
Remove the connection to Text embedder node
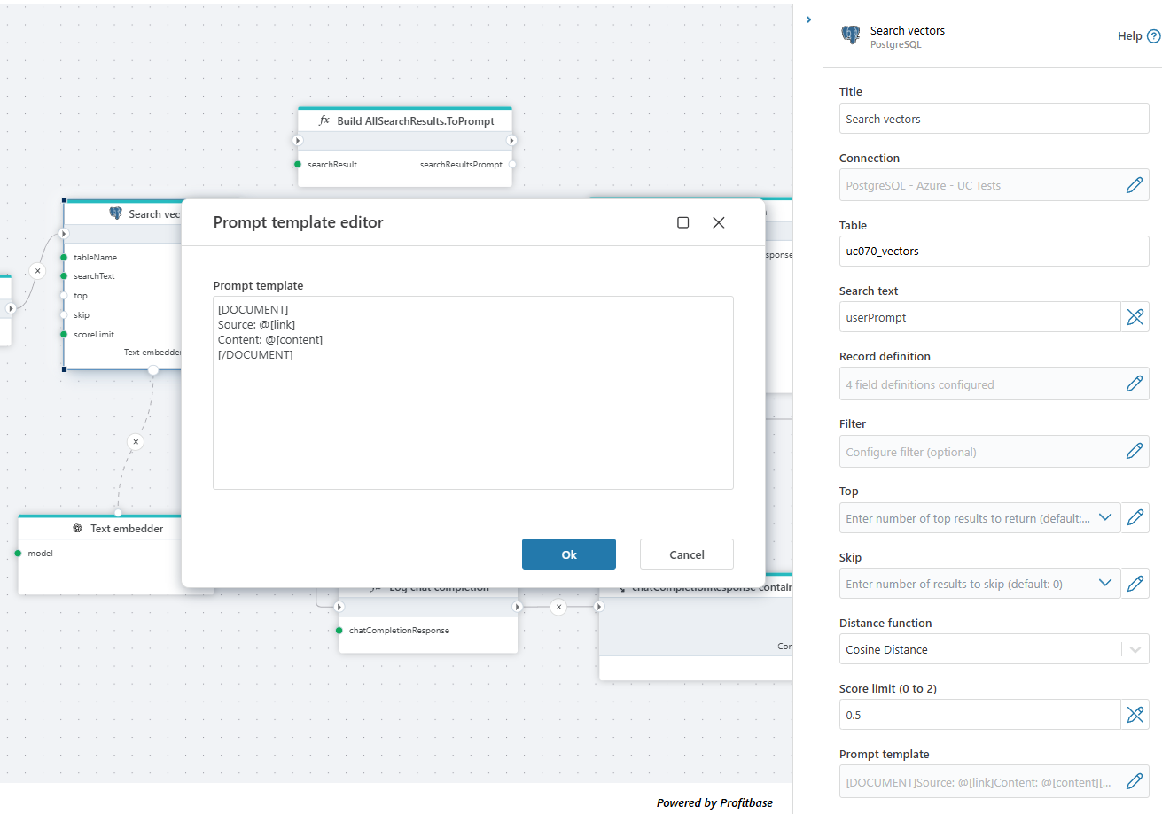click(135, 441)
